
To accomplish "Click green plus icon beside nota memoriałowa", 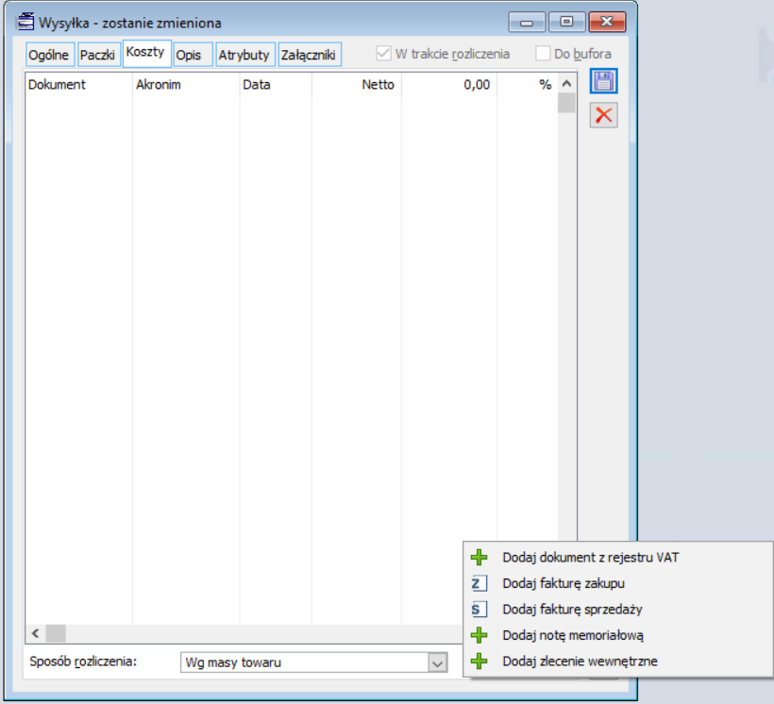I will click(x=479, y=635).
